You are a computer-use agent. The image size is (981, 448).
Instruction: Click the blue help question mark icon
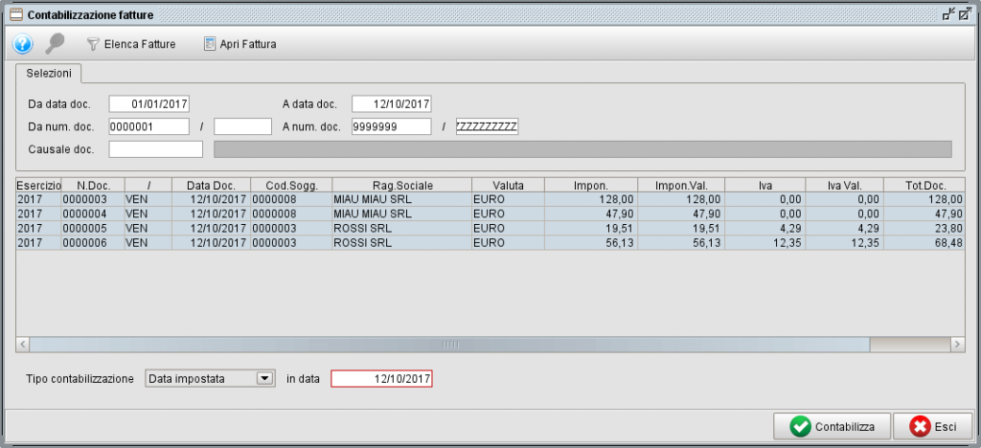pos(22,44)
